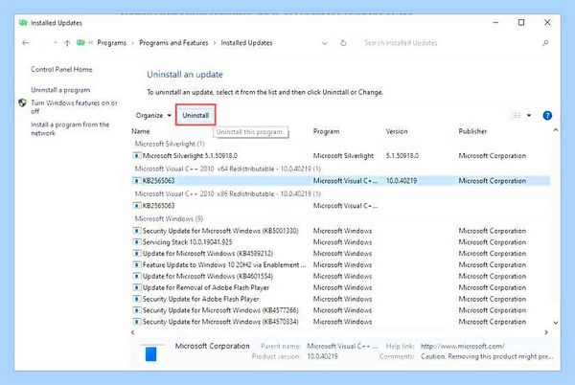Viewport: 575px width, 385px height.
Task: Sort by the Program column header
Action: coord(326,131)
